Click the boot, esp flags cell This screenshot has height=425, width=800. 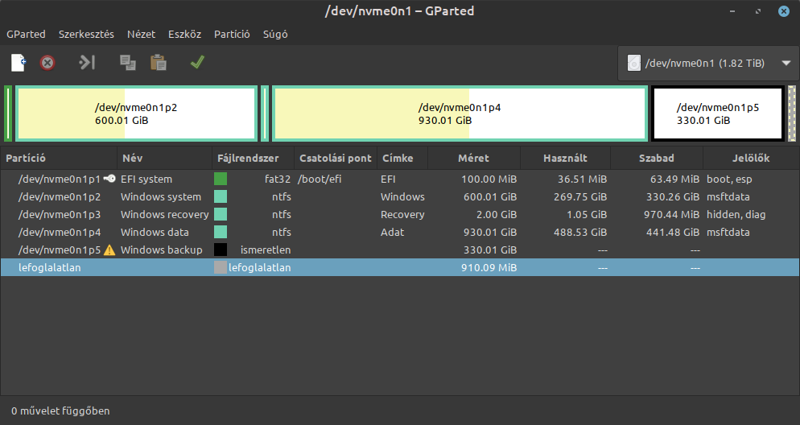click(730, 179)
